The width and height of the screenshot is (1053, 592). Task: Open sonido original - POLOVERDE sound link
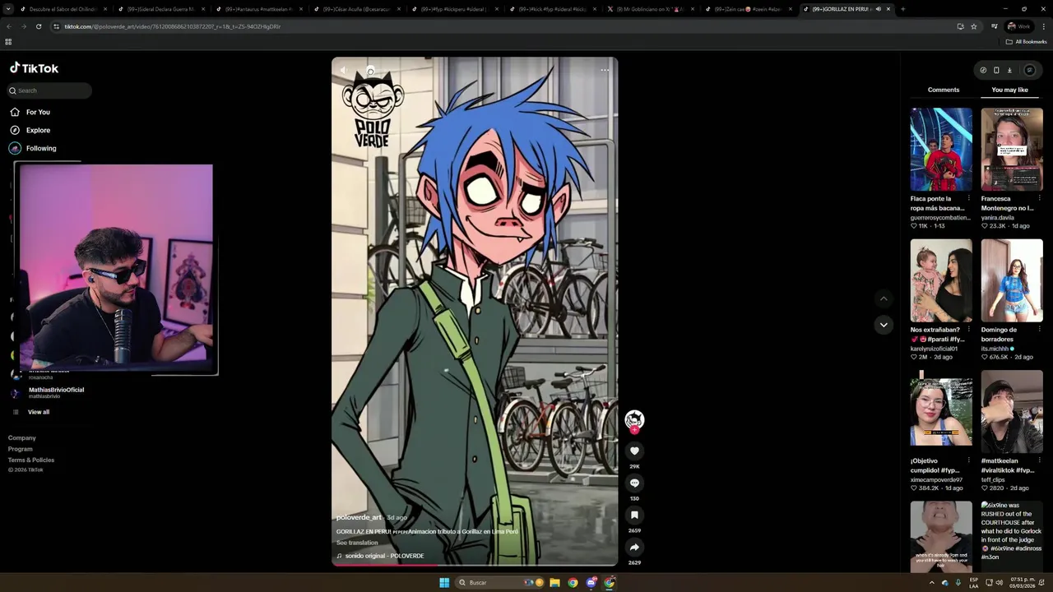pyautogui.click(x=384, y=556)
